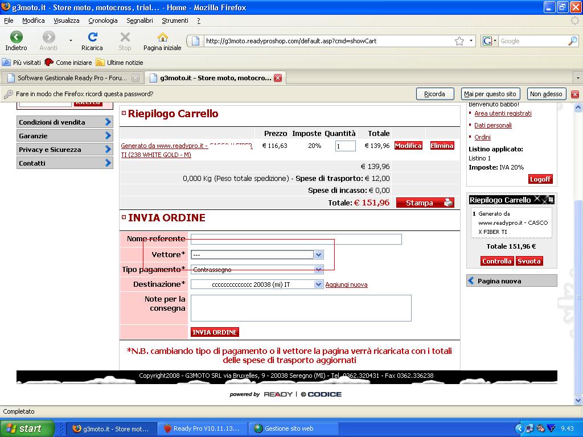Open the ? help menu
Image resolution: width=583 pixels, height=437 pixels.
[x=199, y=20]
